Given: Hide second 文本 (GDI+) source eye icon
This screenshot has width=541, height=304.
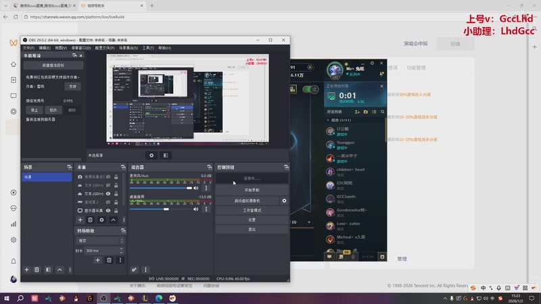Looking at the screenshot, I should [x=108, y=194].
